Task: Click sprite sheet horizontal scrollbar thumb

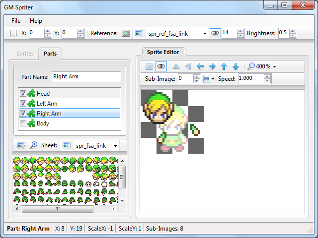Action: point(58,209)
